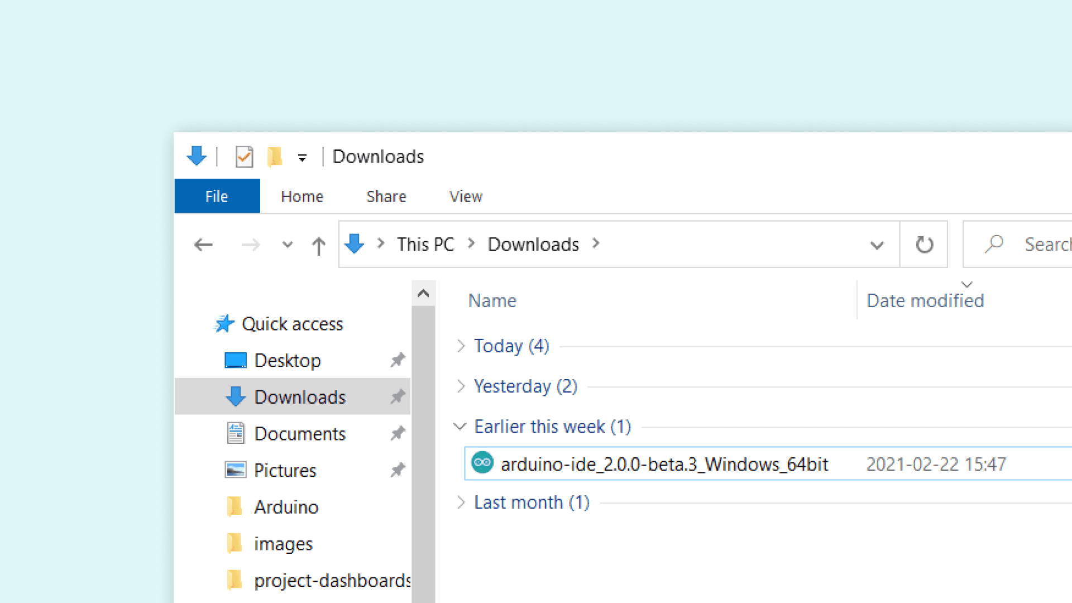This screenshot has height=603, width=1072.
Task: Open the recent locations dropdown arrow
Action: click(x=287, y=245)
